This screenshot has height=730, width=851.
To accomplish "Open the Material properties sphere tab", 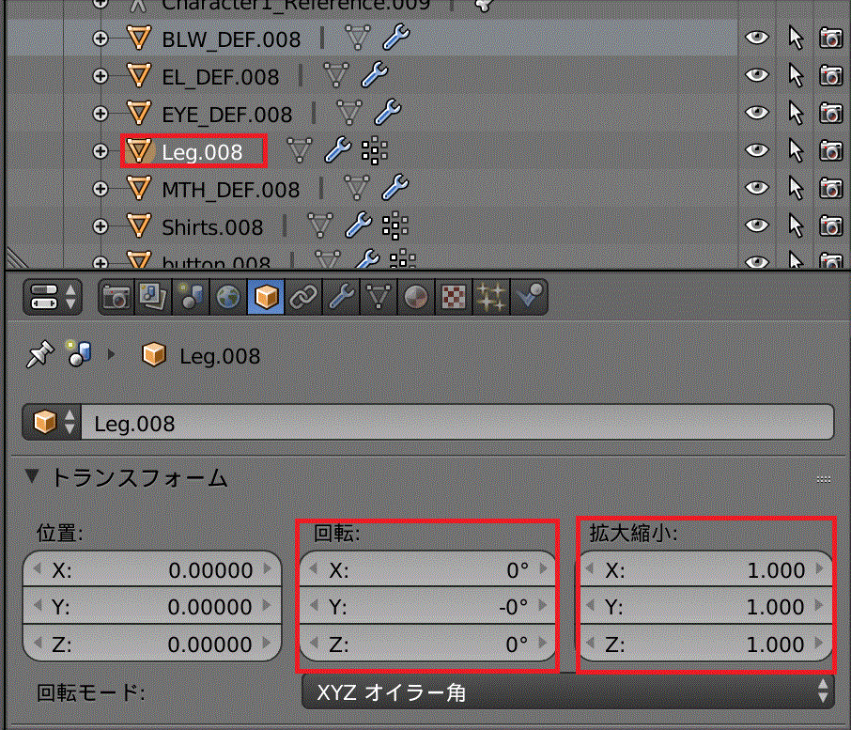I will click(x=416, y=298).
